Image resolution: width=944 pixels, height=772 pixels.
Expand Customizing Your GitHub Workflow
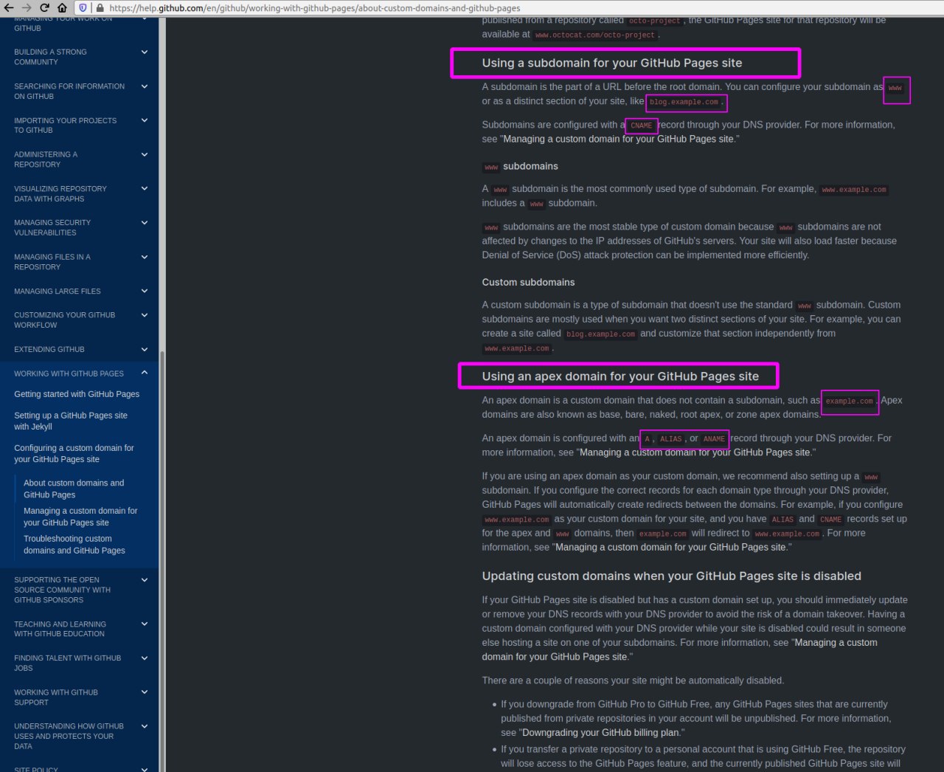[145, 315]
